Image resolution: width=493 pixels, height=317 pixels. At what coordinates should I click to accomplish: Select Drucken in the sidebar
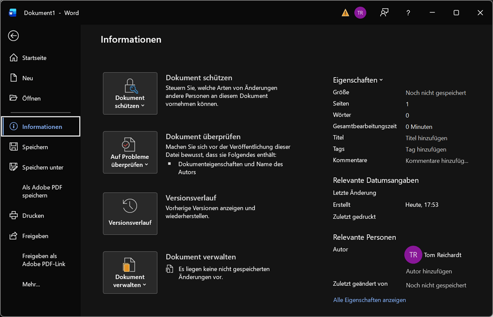(x=40, y=215)
